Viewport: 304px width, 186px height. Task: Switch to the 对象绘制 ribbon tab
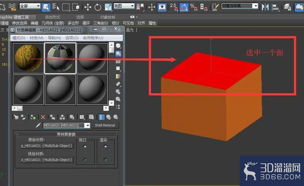(108, 17)
